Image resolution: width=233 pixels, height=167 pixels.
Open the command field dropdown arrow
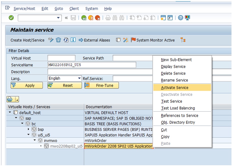58,18
